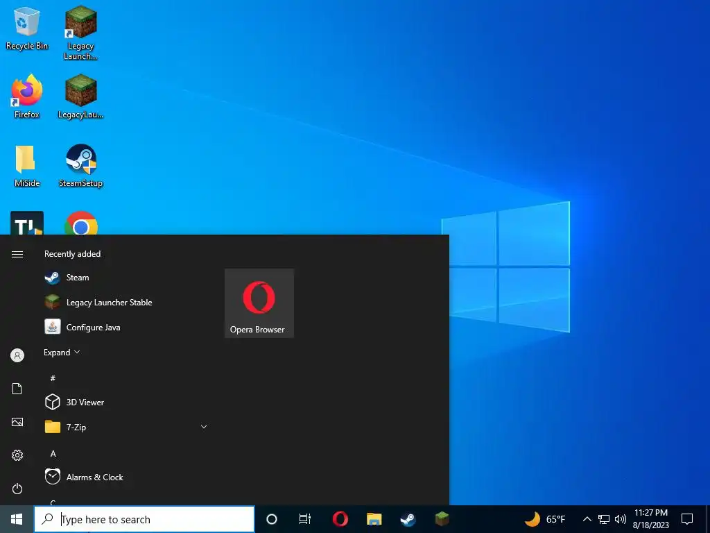Launch Opera from the taskbar
This screenshot has height=533, width=710.
pos(340,519)
